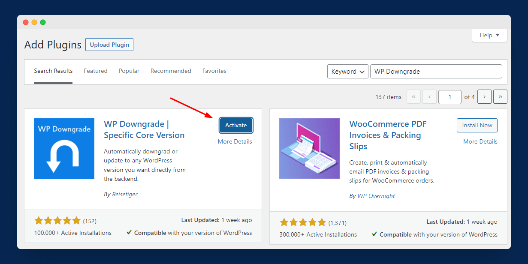Click the (152) ratings count
Screen dimensions: 528x264
90,221
